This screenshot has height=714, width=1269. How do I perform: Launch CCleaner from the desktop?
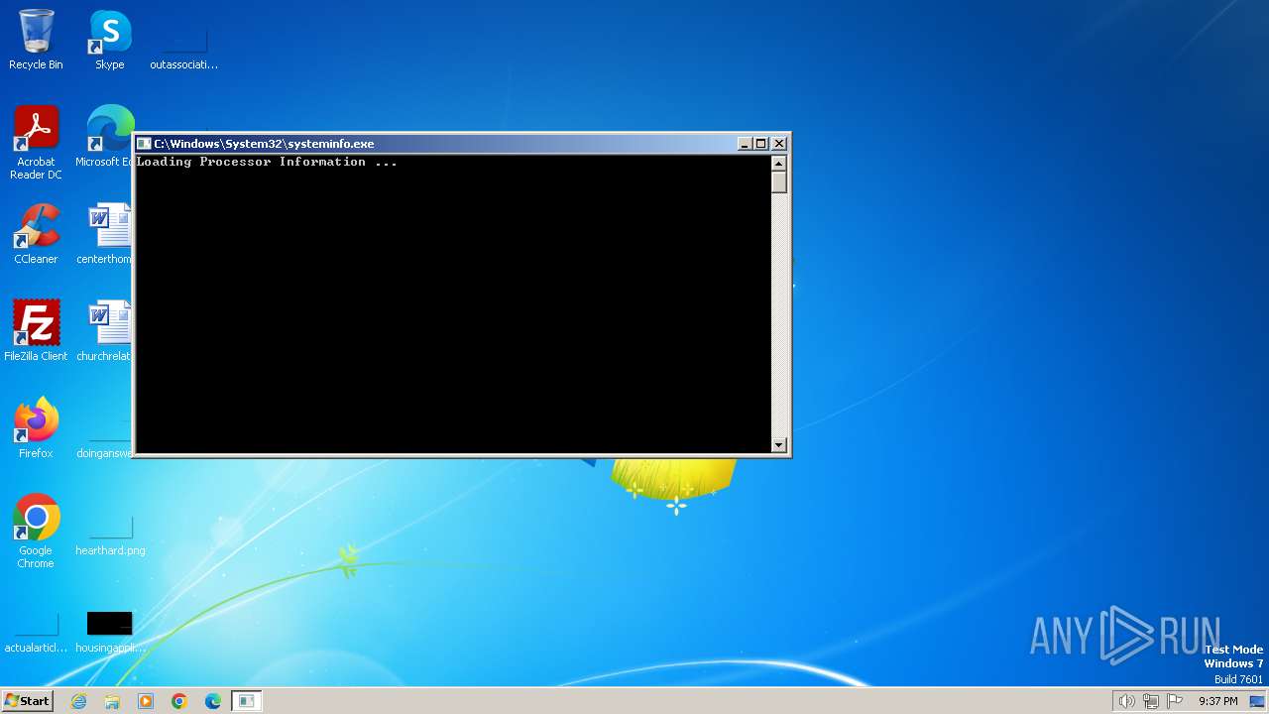tap(36, 234)
